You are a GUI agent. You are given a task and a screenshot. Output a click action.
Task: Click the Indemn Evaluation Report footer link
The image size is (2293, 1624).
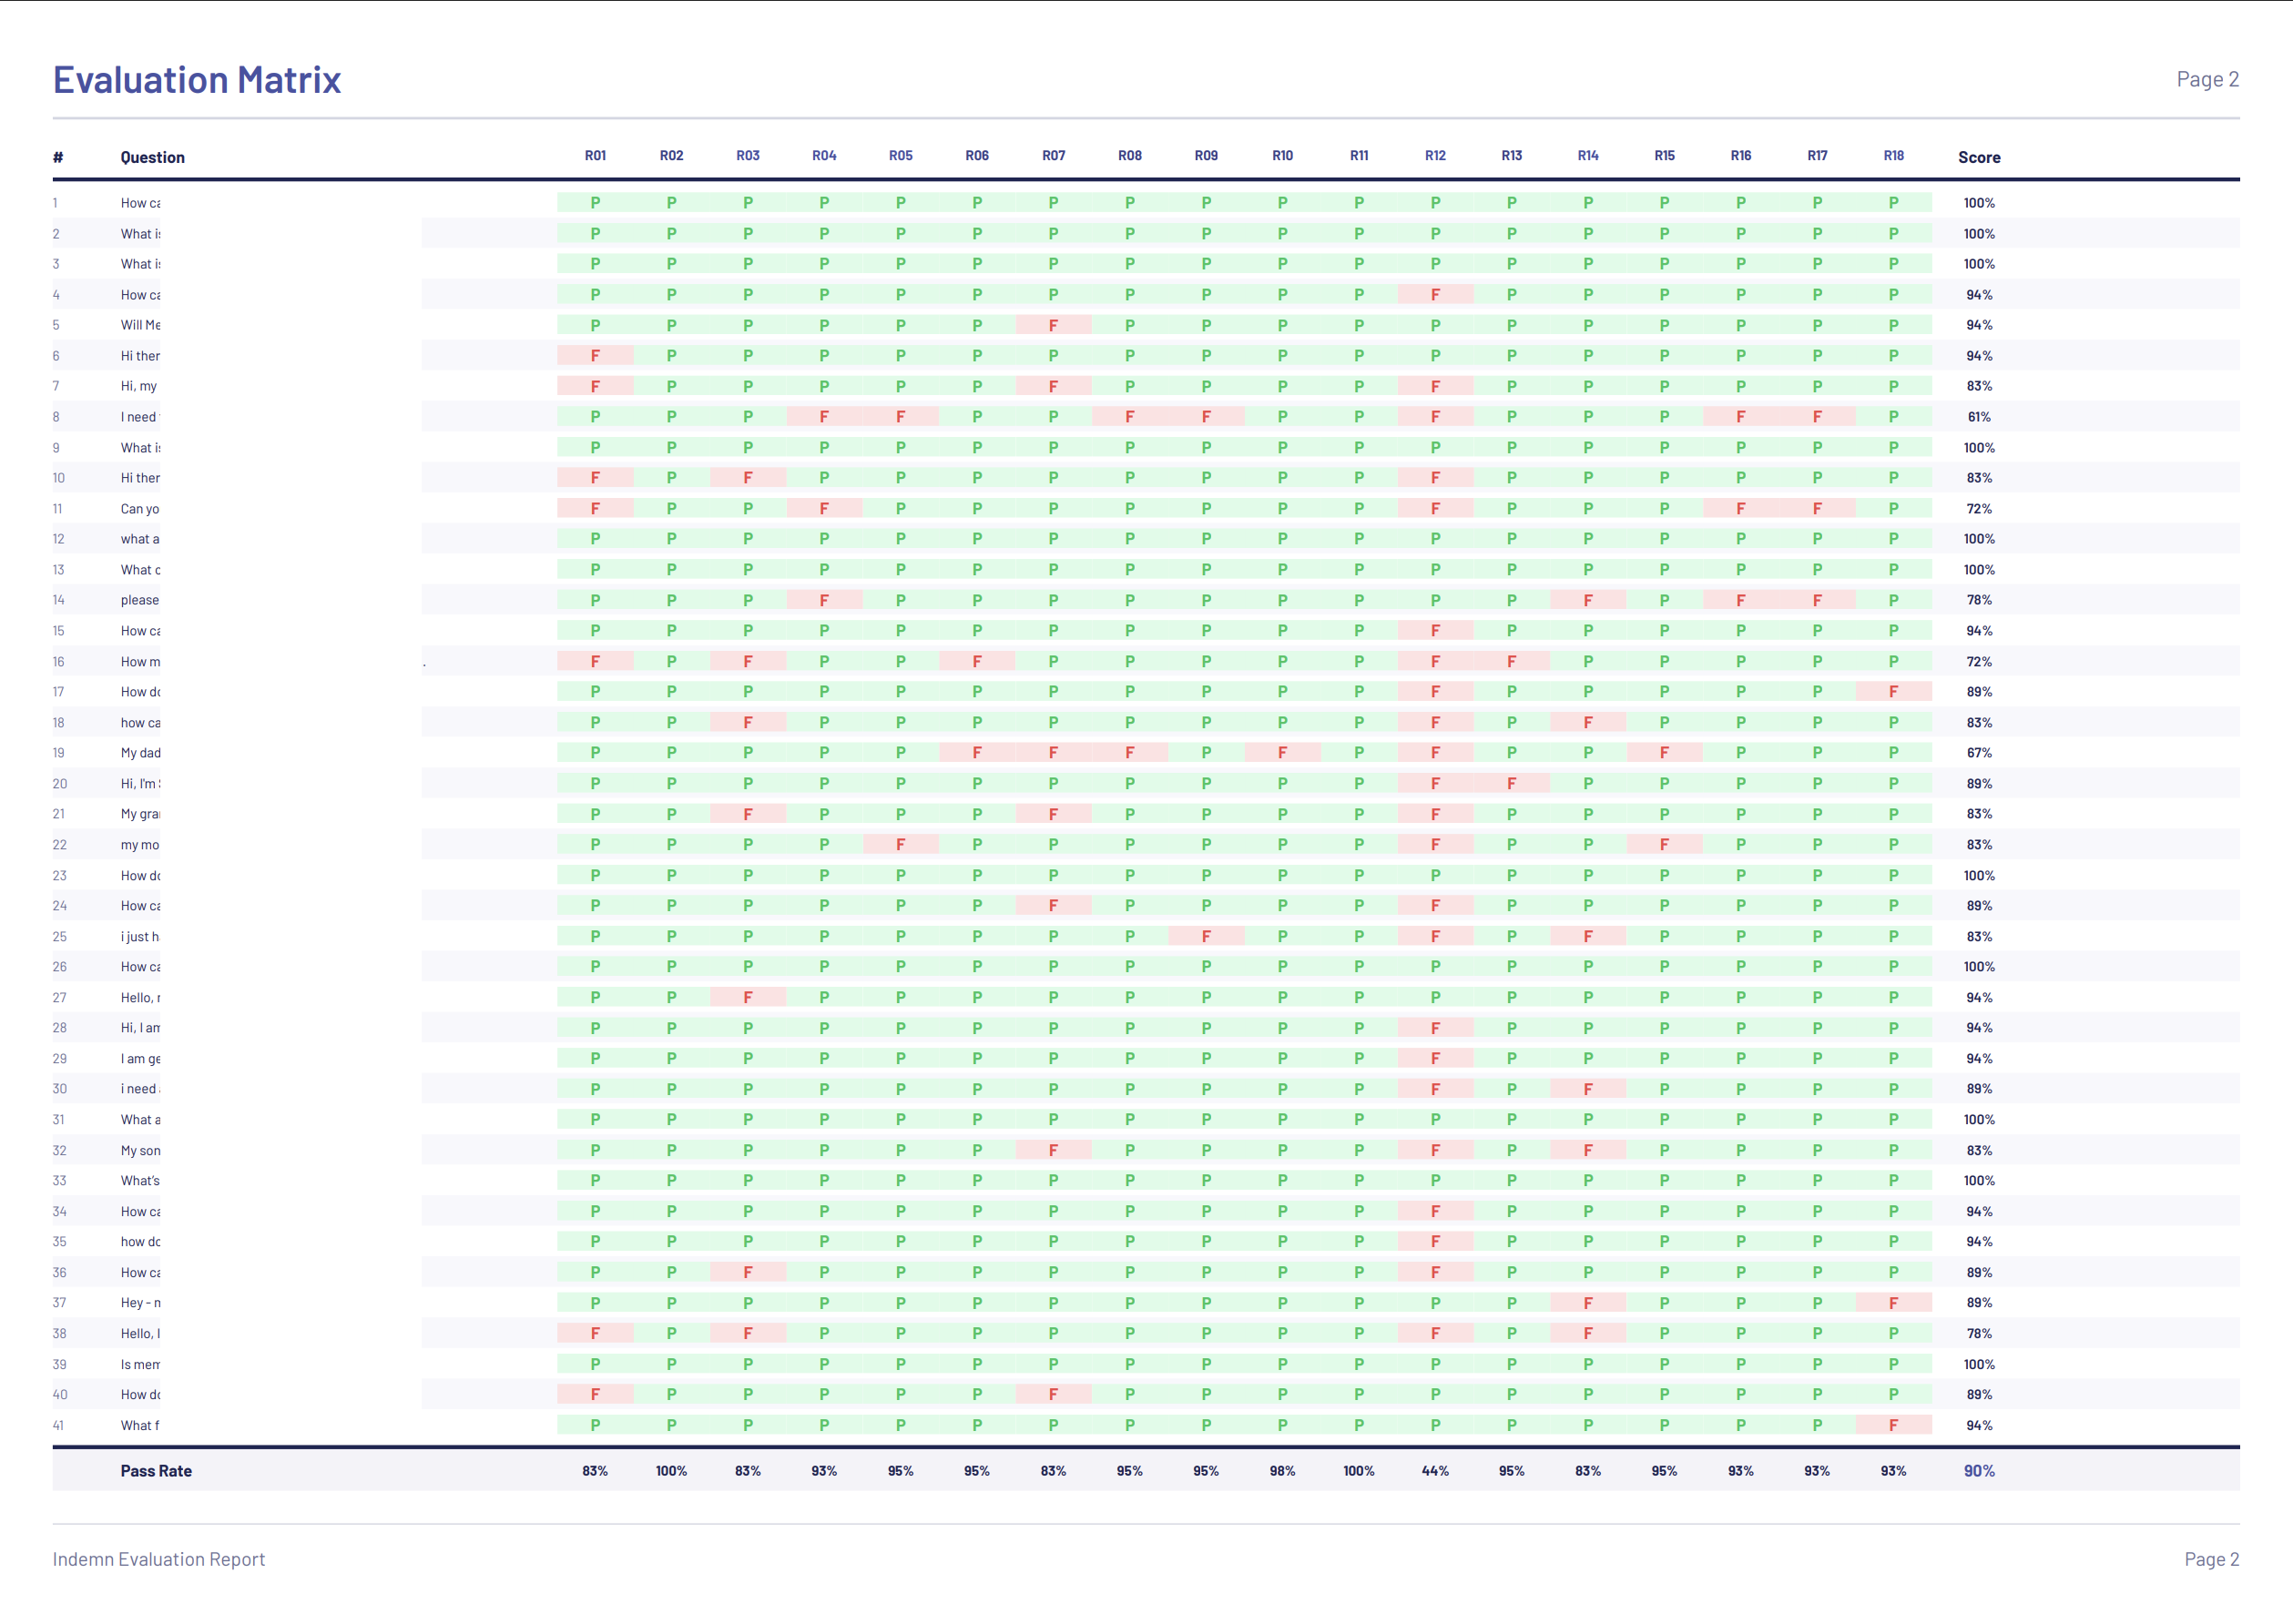click(x=158, y=1559)
